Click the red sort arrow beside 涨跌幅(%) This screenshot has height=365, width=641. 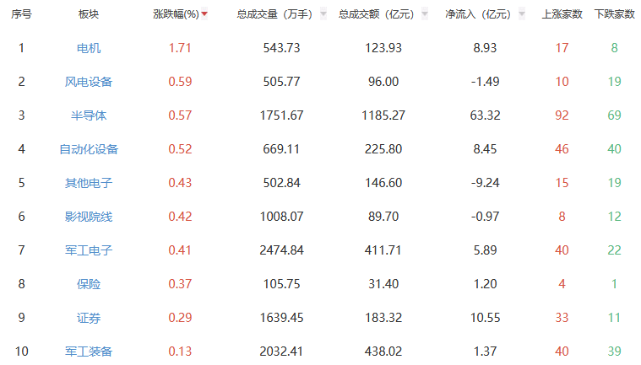(204, 14)
